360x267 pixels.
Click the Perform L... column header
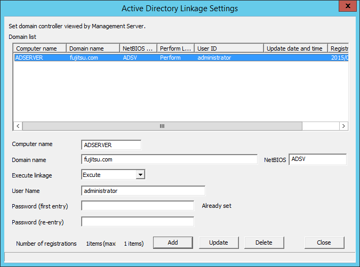click(x=176, y=48)
